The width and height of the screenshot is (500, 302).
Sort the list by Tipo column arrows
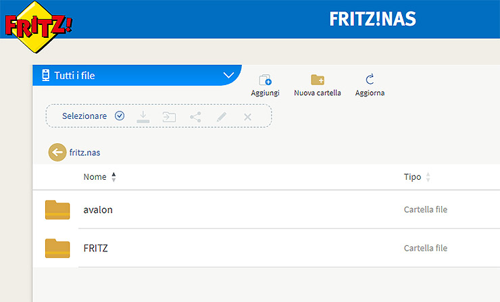pyautogui.click(x=428, y=177)
